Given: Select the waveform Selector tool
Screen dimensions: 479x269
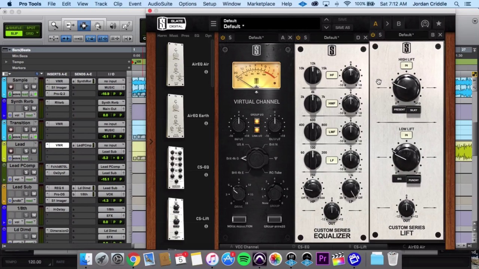Looking at the screenshot, I should (83, 25).
